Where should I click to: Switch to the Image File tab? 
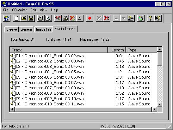(x=44, y=29)
